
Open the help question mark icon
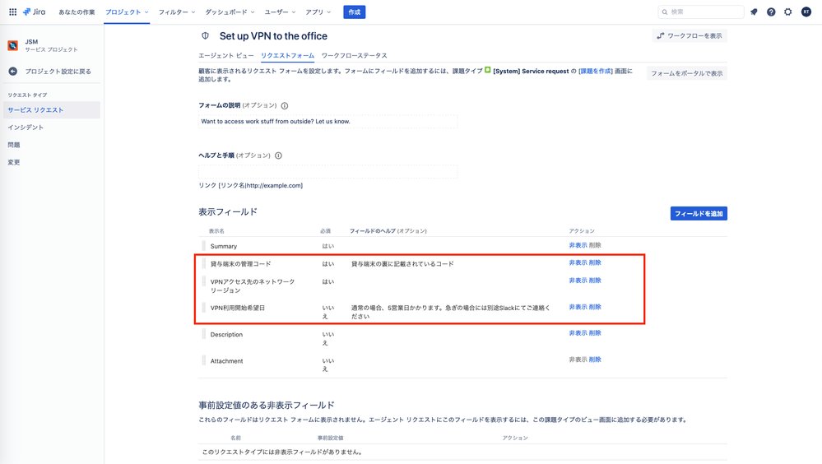(x=771, y=12)
